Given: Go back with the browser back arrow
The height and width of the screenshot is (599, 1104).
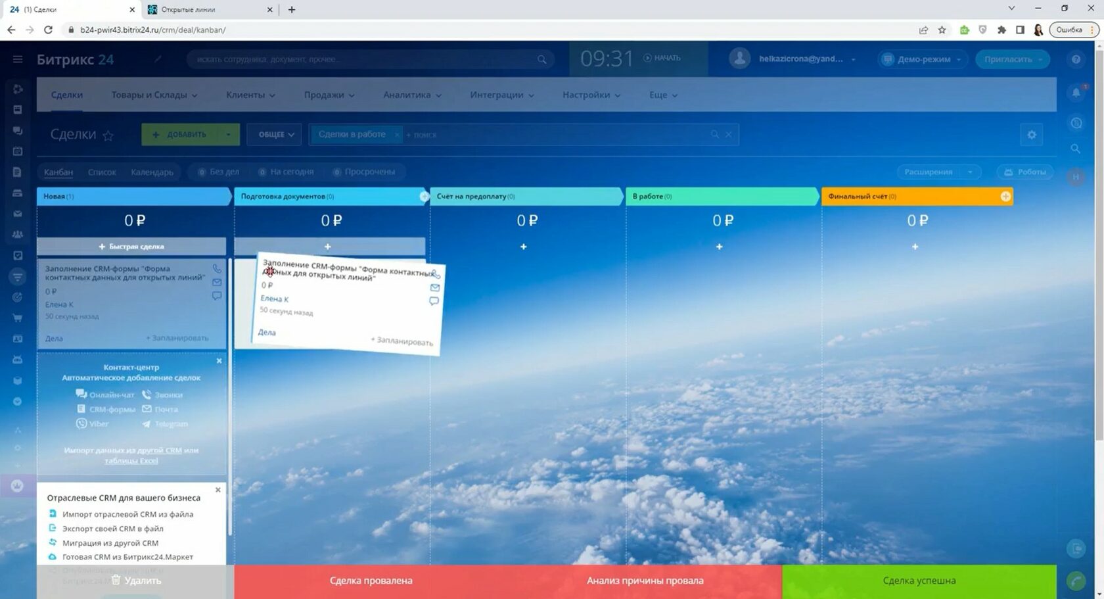Looking at the screenshot, I should [x=11, y=30].
